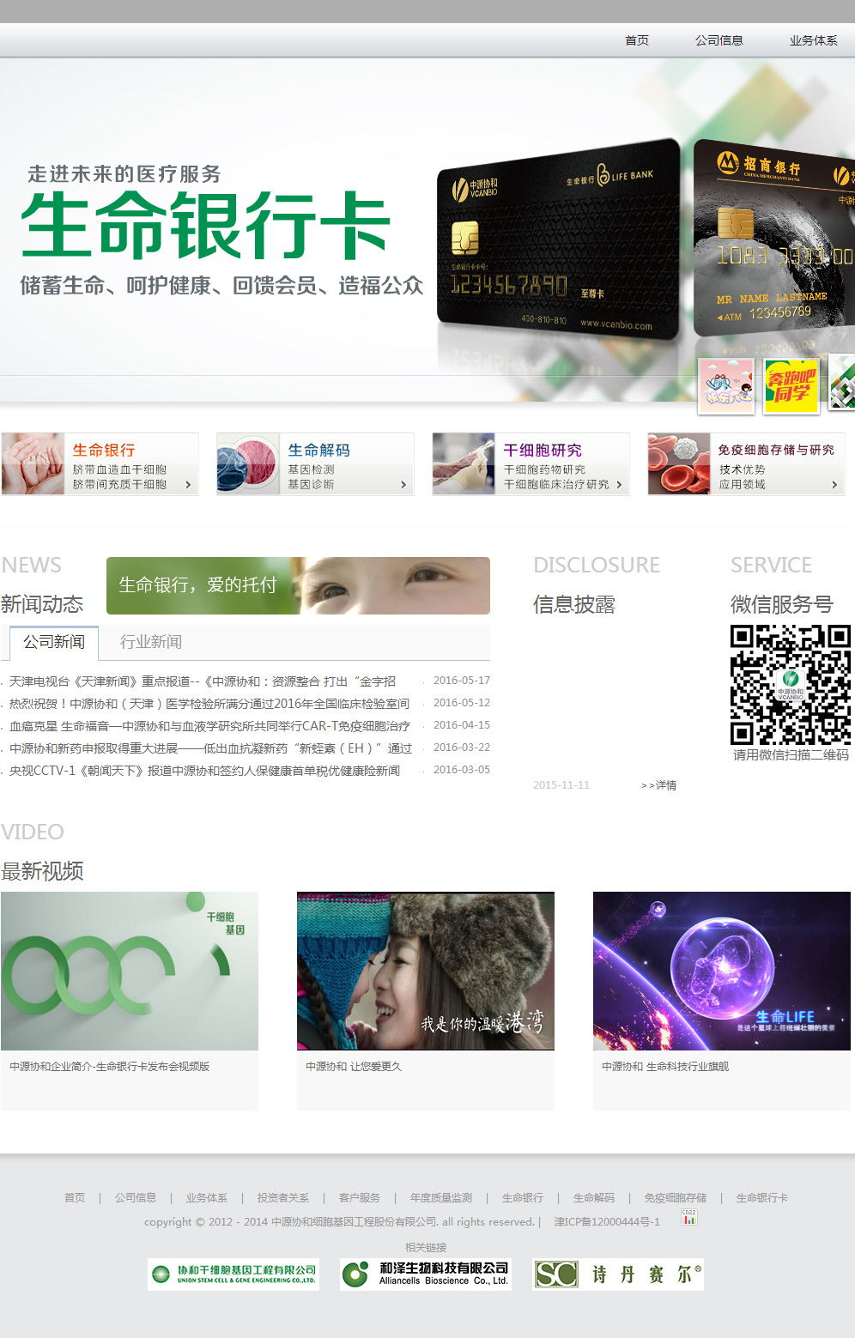Image resolution: width=855 pixels, height=1338 pixels.
Task: Open 公司信息 in the top navigation
Action: click(719, 40)
